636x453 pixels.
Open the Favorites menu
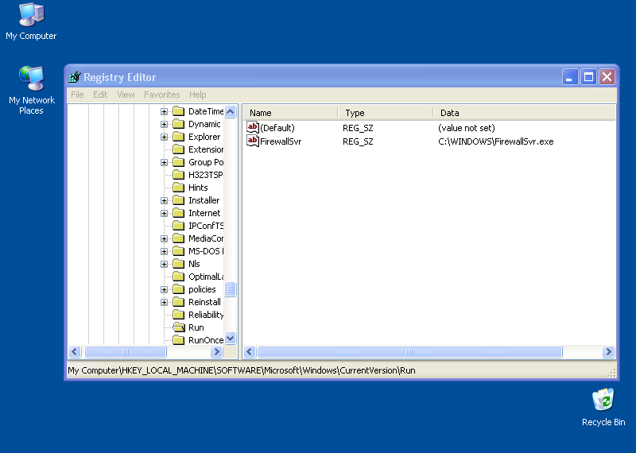[x=161, y=95]
